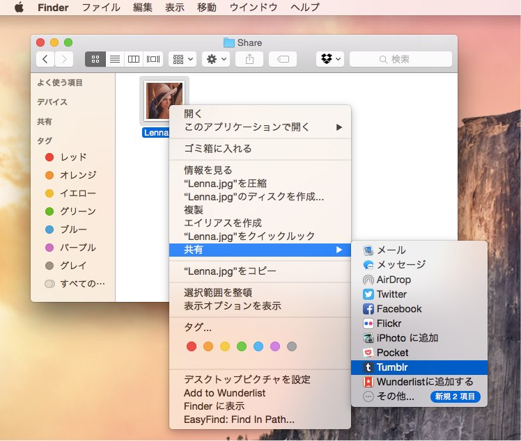Screen dimensions: 521x441
Task: Share via AirDrop
Action: click(419, 280)
